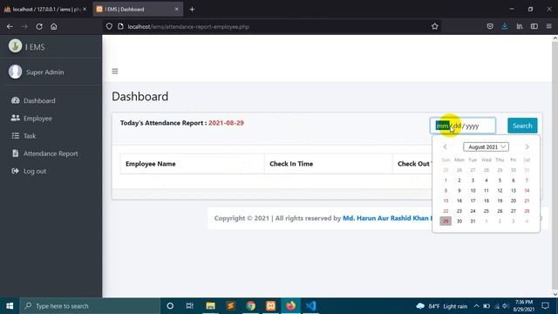Open the Firefox application menu

click(x=548, y=26)
